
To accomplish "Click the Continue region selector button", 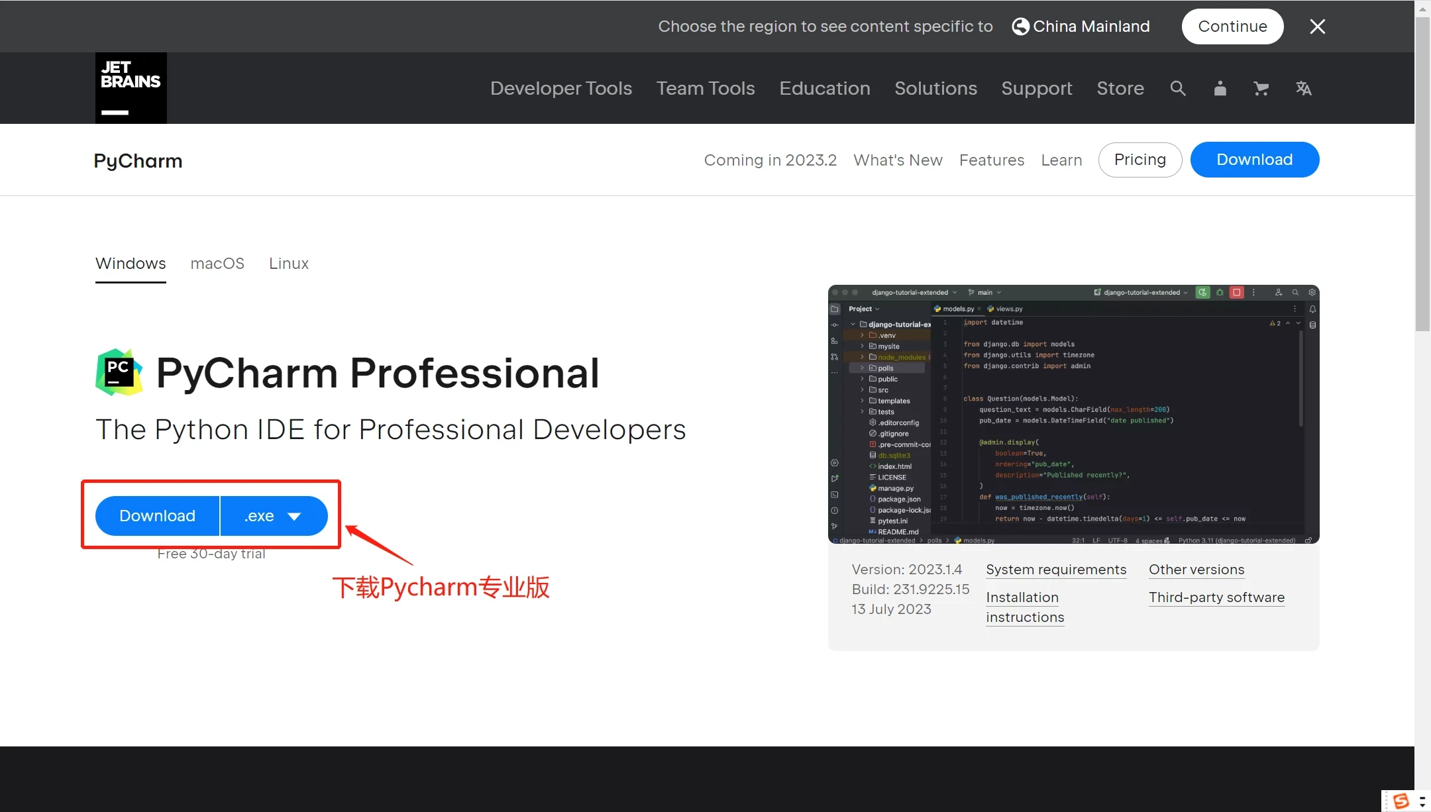I will tap(1232, 26).
